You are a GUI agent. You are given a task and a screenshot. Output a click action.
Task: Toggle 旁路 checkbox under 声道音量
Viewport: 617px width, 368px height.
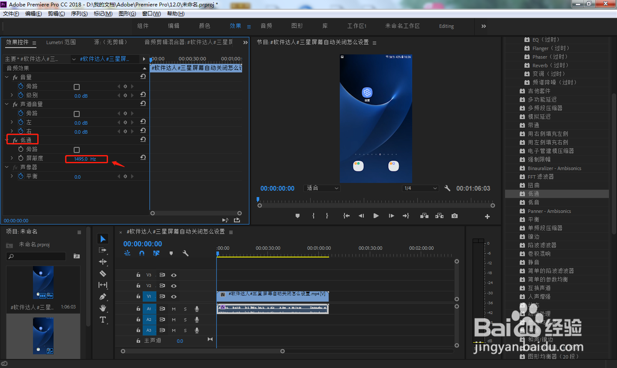[77, 114]
